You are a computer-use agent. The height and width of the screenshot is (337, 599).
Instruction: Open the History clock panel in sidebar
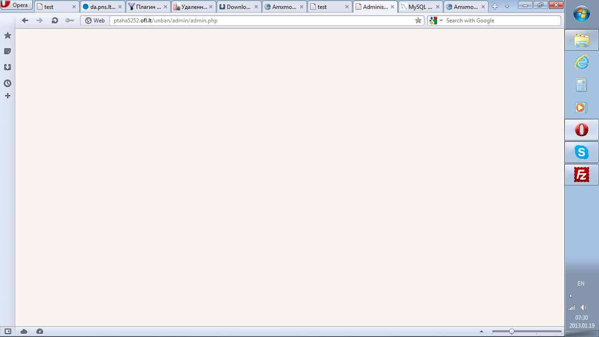pyautogui.click(x=7, y=83)
